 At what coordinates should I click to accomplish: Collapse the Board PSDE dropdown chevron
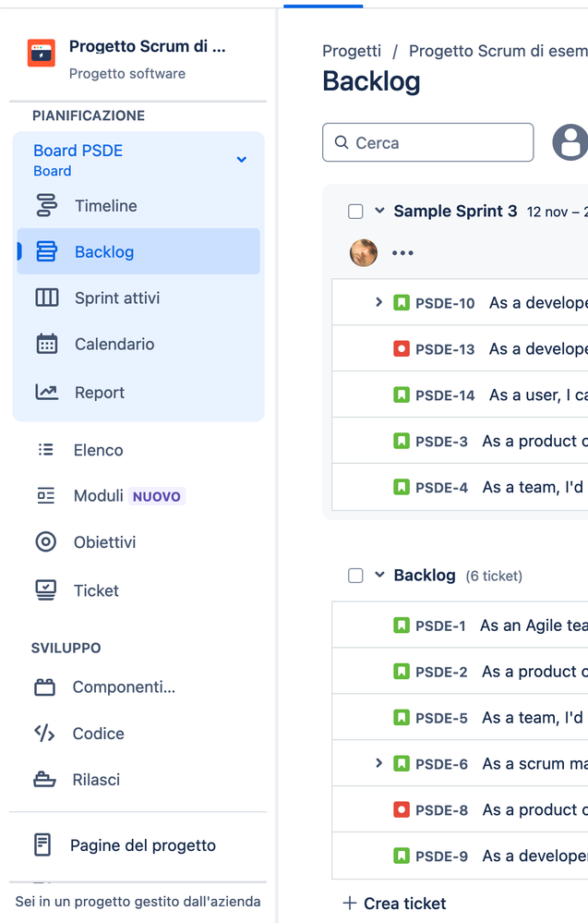tap(241, 160)
